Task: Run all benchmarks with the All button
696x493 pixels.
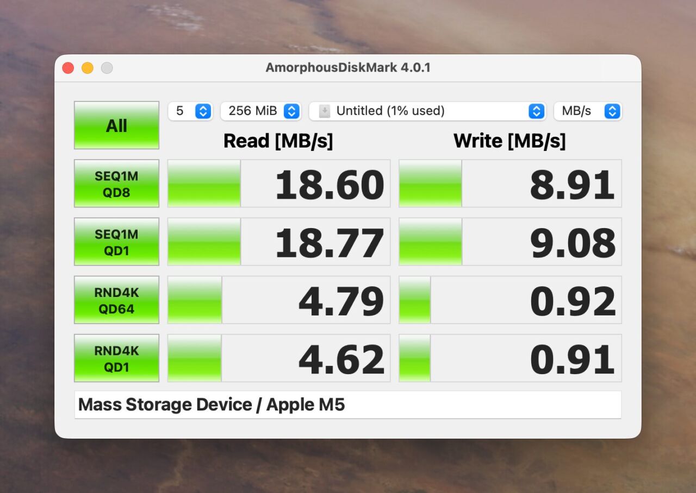Action: 116,125
